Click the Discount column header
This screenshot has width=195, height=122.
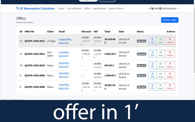tap(86, 31)
